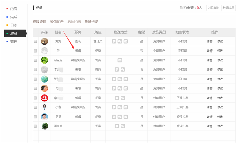Click the WeChat push icon in 张's row

coord(120,79)
